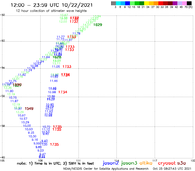Select the green value 12.67 at the top
This screenshot has width=195, height=171.
click(64, 15)
